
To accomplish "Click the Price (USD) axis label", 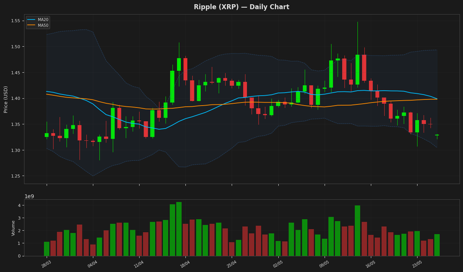I will pyautogui.click(x=6, y=99).
